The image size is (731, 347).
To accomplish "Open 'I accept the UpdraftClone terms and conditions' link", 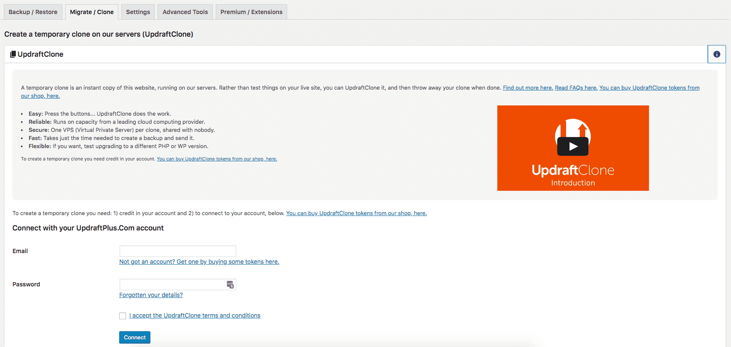I will click(195, 315).
